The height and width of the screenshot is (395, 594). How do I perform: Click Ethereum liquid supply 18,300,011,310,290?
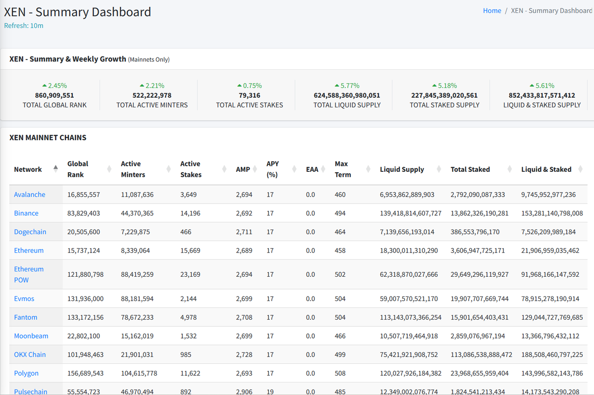point(409,250)
